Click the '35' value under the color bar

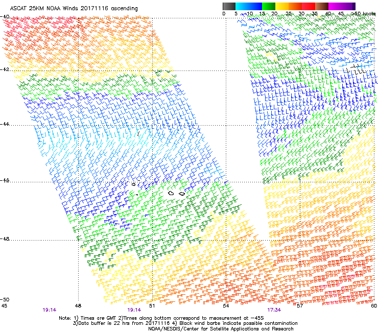click(x=315, y=14)
